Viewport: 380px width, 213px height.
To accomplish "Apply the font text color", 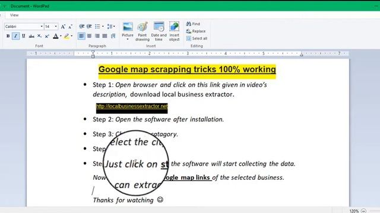I will coord(55,36).
